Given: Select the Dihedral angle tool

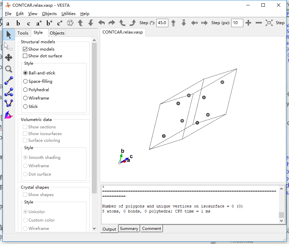Looking at the screenshot, I should pyautogui.click(x=9, y=103).
